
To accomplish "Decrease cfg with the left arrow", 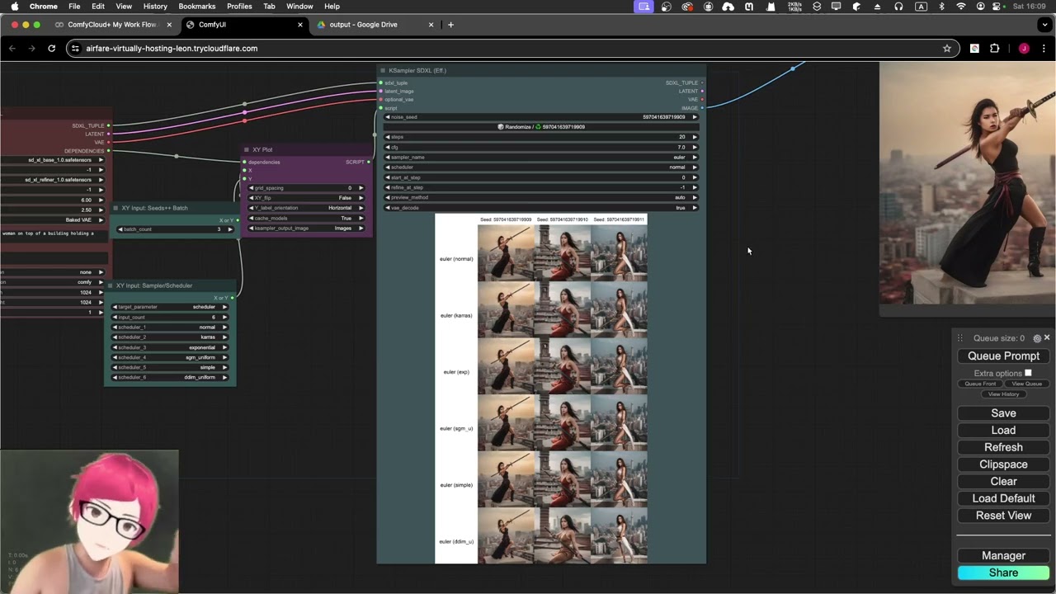I will coord(388,147).
